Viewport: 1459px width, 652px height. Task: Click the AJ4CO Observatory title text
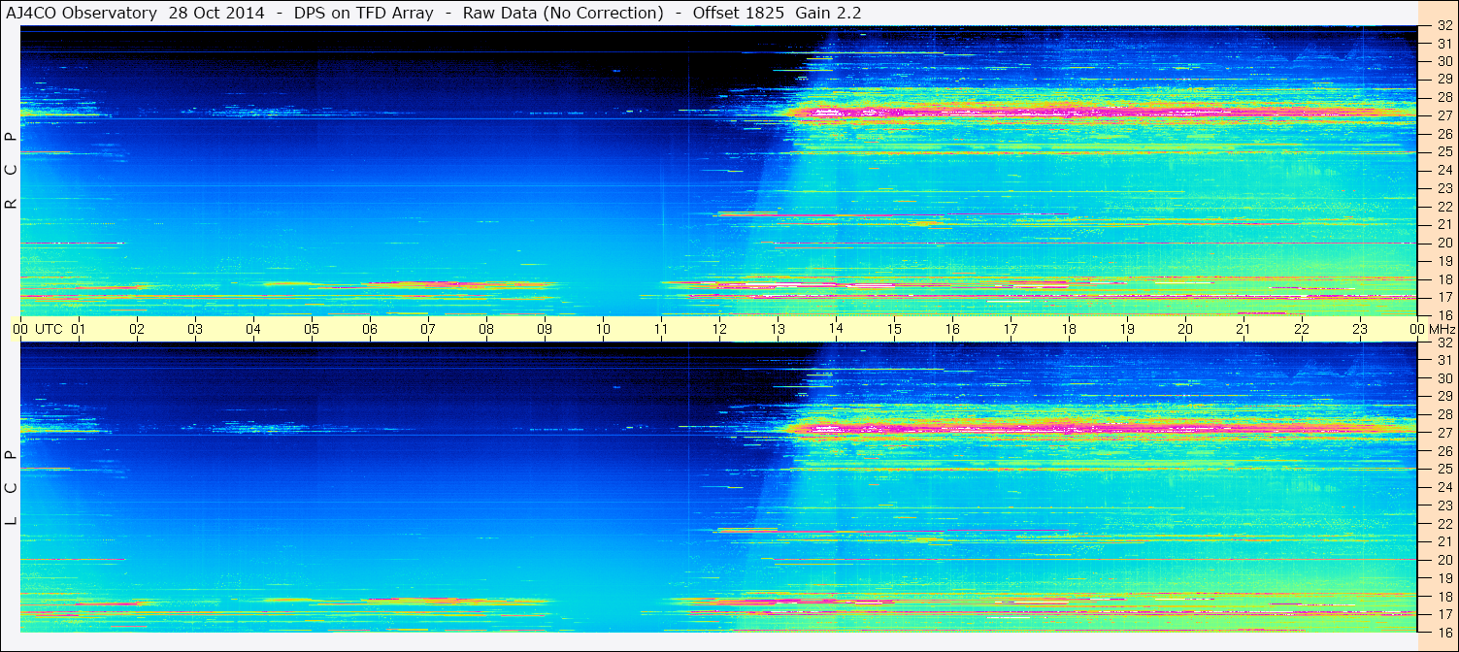click(82, 13)
